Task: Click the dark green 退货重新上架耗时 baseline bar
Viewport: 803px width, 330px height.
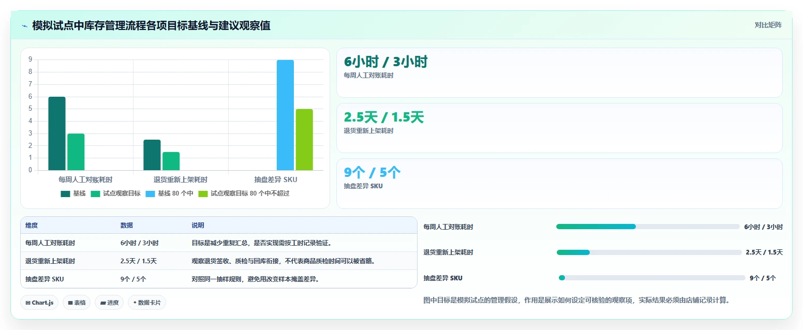Action: point(152,155)
